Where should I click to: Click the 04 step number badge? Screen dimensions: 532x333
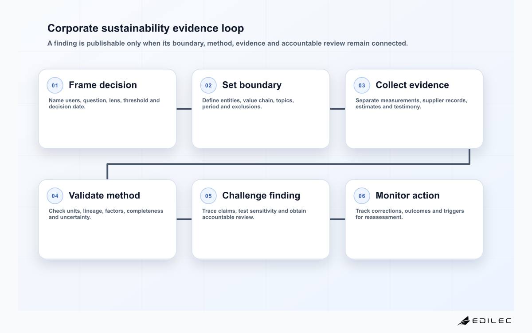coord(55,196)
